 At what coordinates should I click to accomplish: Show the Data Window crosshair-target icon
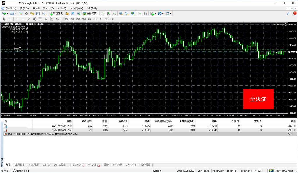tap(26, 13)
